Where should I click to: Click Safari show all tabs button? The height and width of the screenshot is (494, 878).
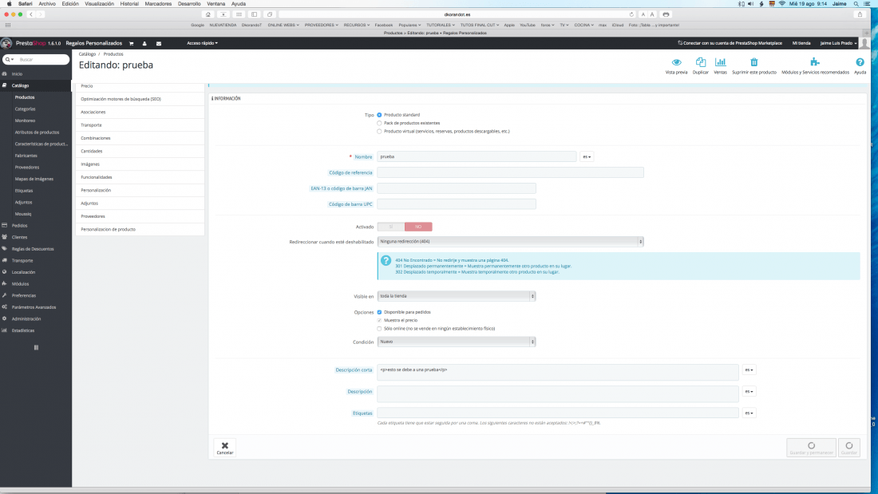270,14
